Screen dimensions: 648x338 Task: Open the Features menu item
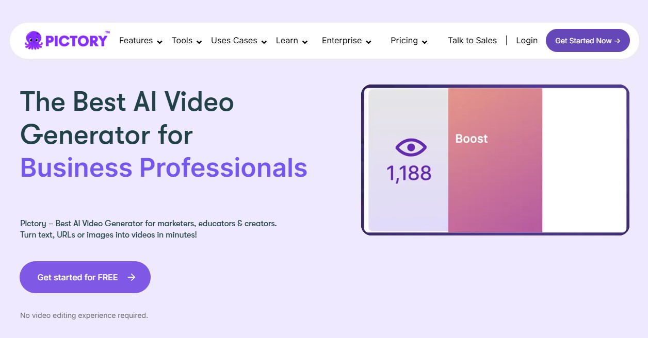tap(136, 41)
